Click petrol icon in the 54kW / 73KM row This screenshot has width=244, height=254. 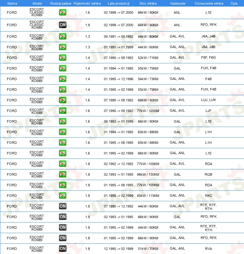(62, 79)
